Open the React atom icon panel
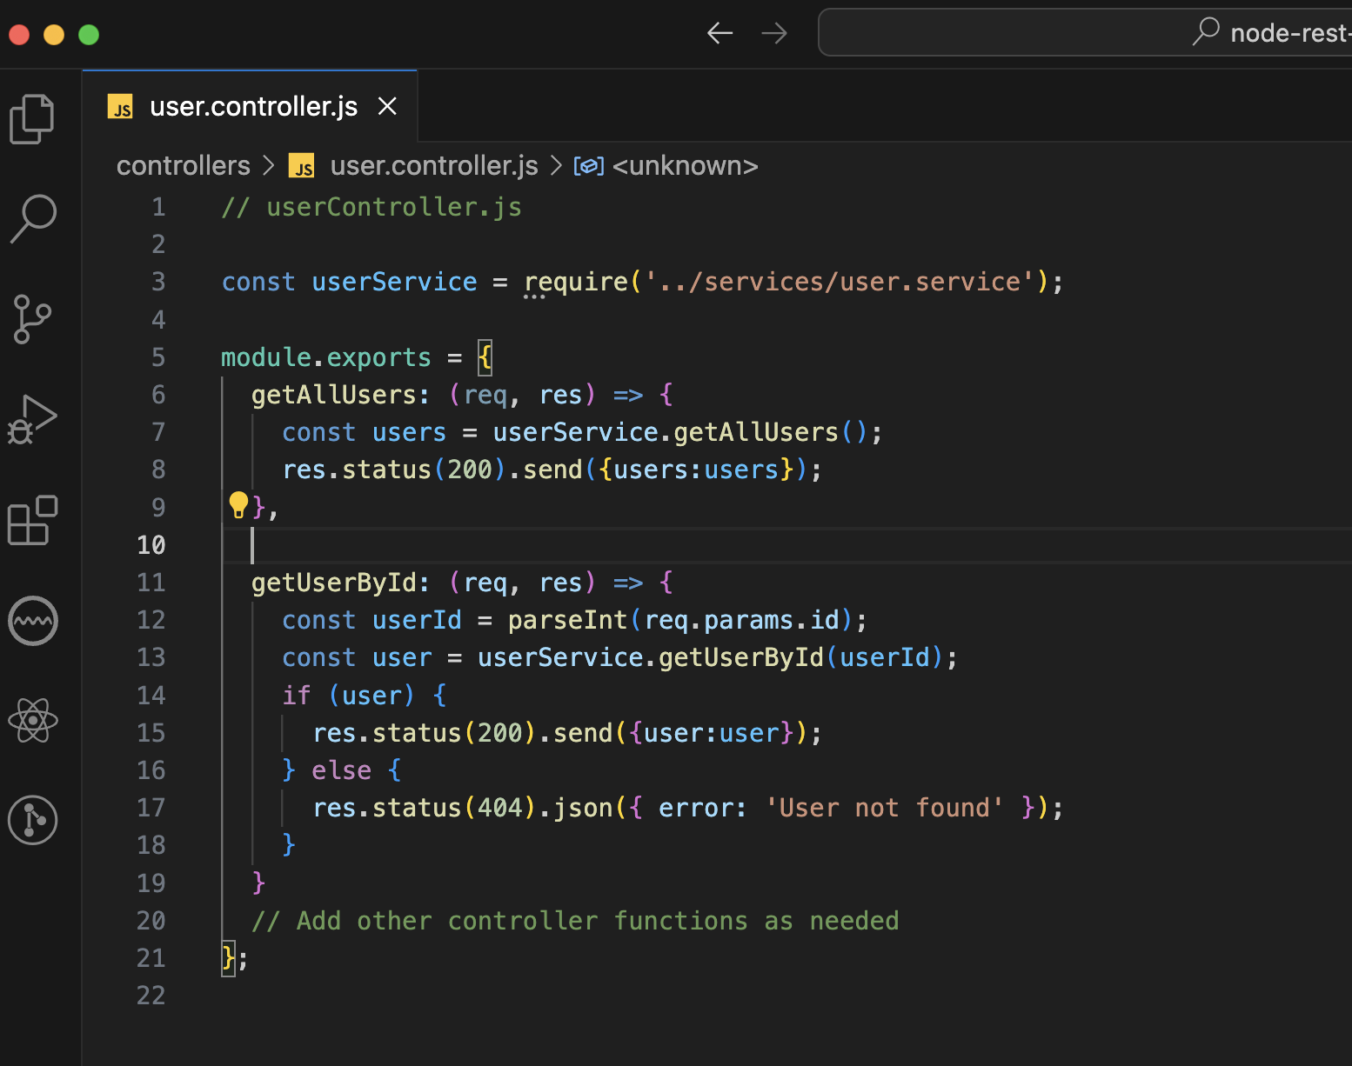Viewport: 1352px width, 1066px height. pyautogui.click(x=33, y=721)
